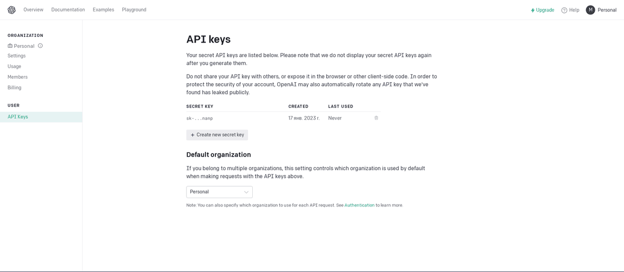This screenshot has width=624, height=272.
Task: Open the Personal account menu in header
Action: coord(607,10)
